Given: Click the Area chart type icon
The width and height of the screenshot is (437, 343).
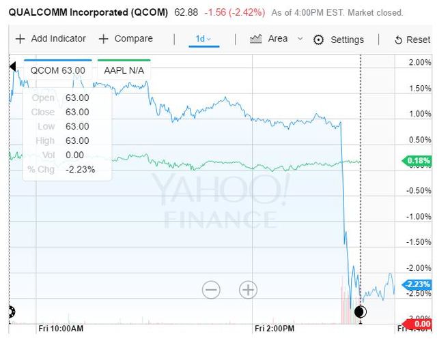Looking at the screenshot, I should tap(257, 39).
